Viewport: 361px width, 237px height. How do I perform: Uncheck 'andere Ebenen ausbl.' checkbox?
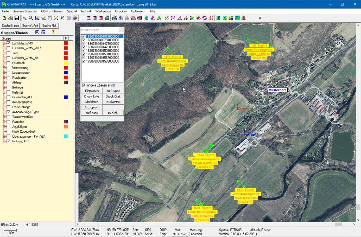[x=84, y=85]
